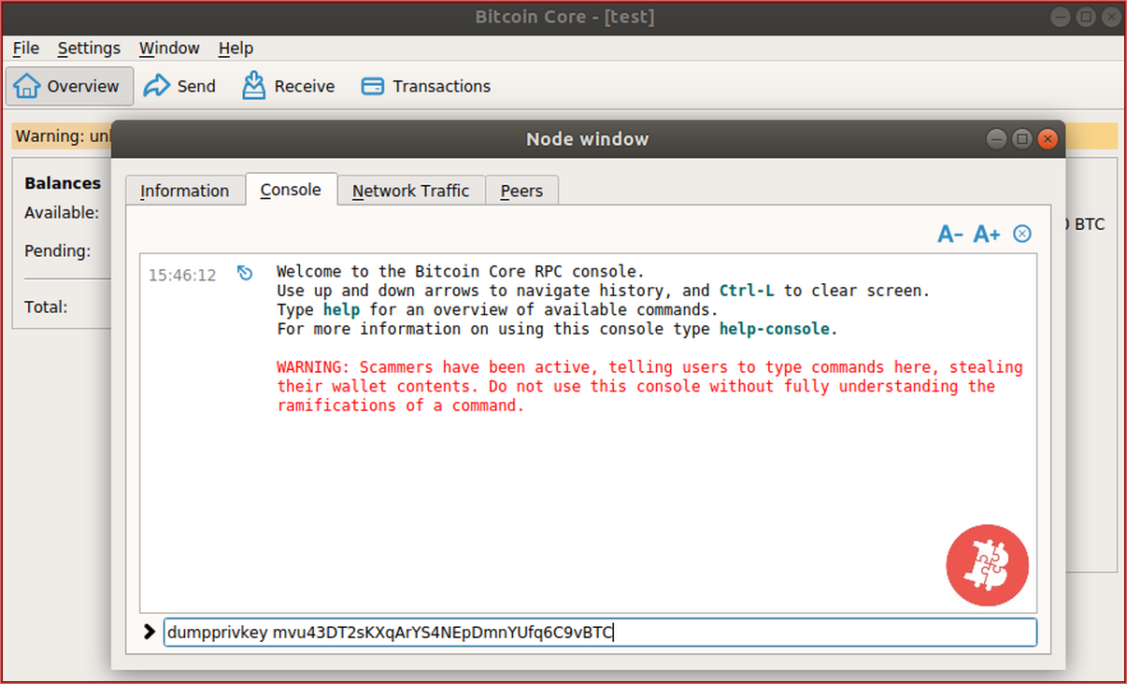Open the Peers tab
The width and height of the screenshot is (1127, 684).
click(x=521, y=191)
